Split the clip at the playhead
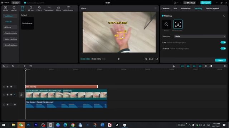This screenshot has height=128, width=229. click(25, 66)
